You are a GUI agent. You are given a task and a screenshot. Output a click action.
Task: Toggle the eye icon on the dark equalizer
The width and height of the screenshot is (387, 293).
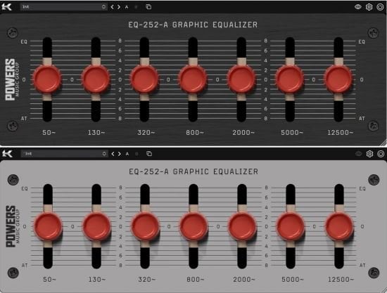[358, 7]
